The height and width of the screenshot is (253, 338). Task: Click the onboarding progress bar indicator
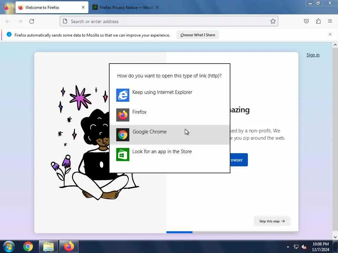pos(179,232)
